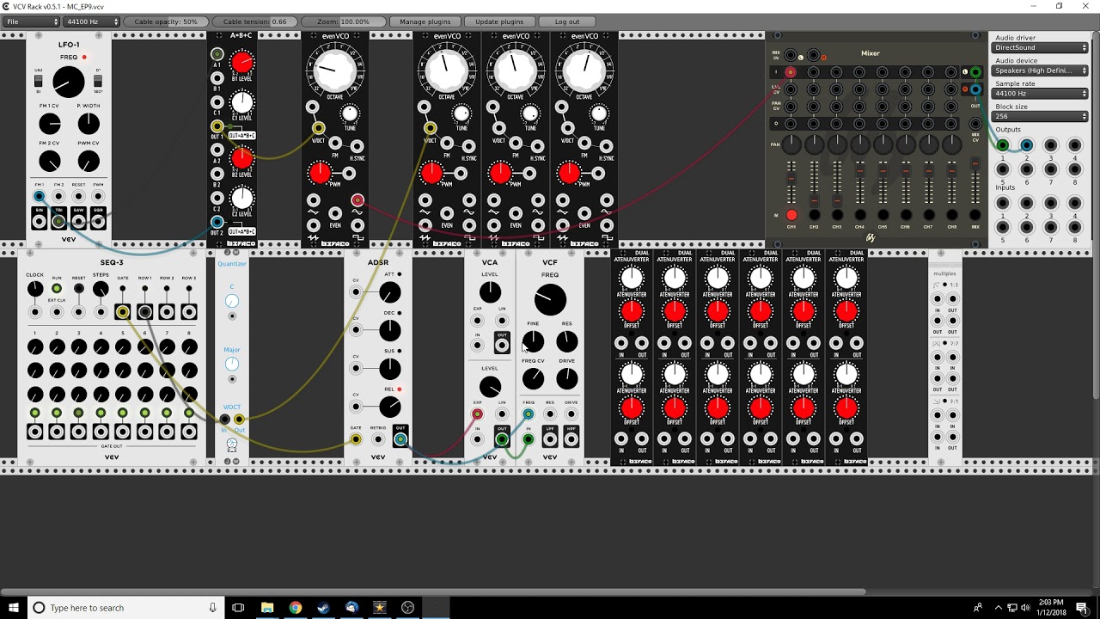The height and width of the screenshot is (619, 1100).
Task: Open the toolbar 44100 Hz sample rate dropdown
Action: coord(91,21)
